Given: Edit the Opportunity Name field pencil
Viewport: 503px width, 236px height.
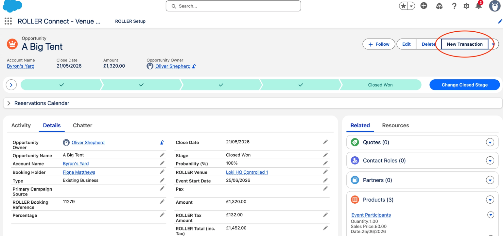Looking at the screenshot, I should click(x=162, y=155).
